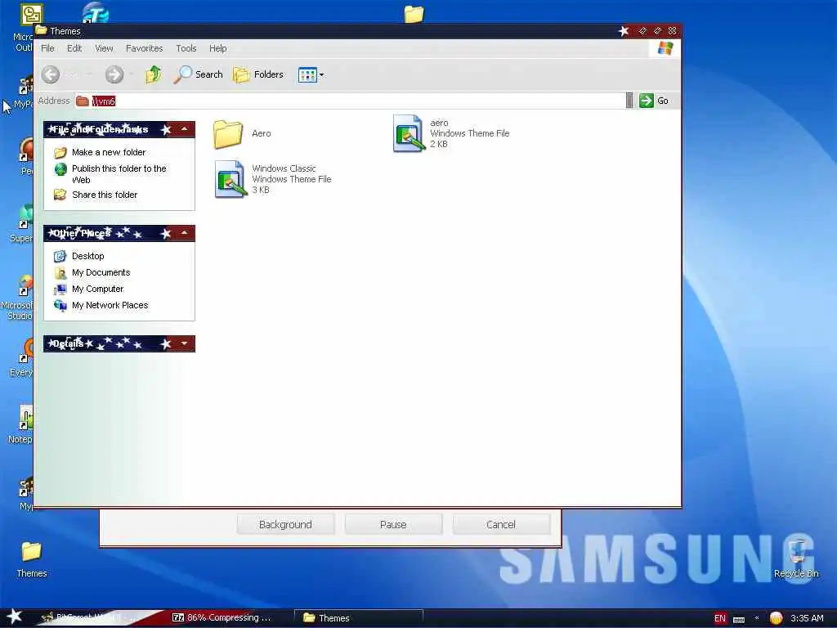
Task: Open the View menu
Action: click(104, 48)
